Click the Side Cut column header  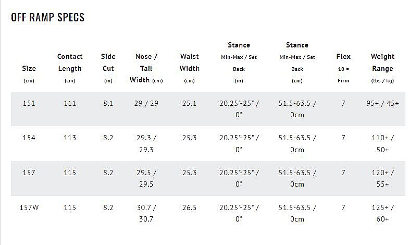click(x=108, y=63)
